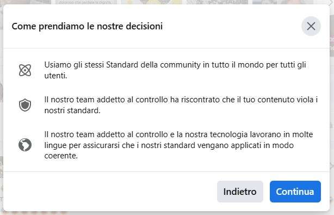
Task: Click the dimmed page edge right of the dialog
Action: pyautogui.click(x=332, y=107)
